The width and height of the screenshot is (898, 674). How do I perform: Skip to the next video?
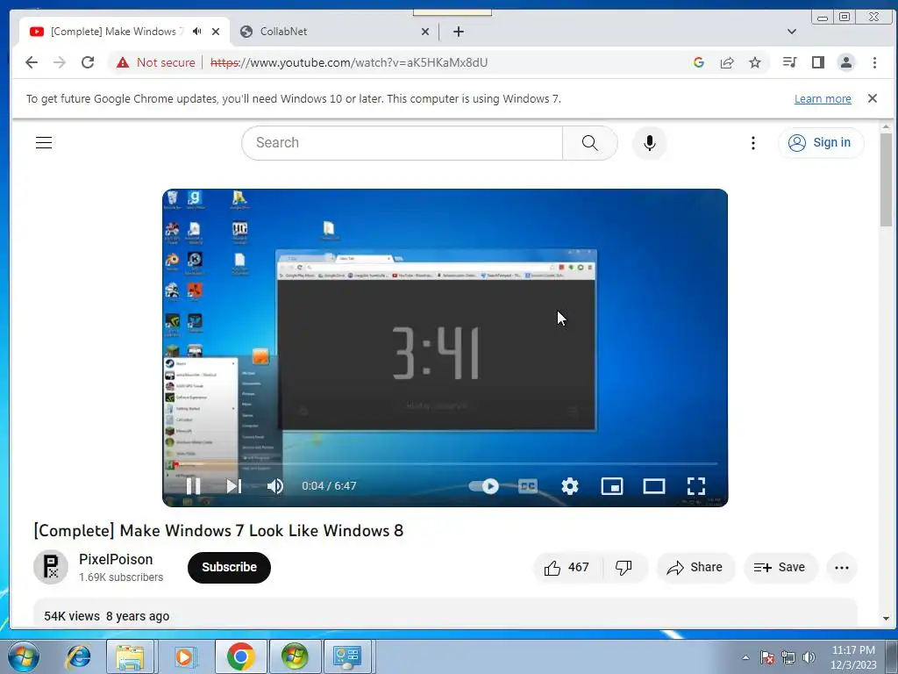click(233, 486)
